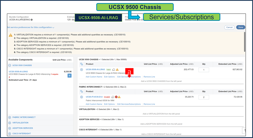This screenshot has width=253, height=138.
Task: Click the headset support icon for UCSX-9508-AI-LRAG
Action: click(114, 69)
